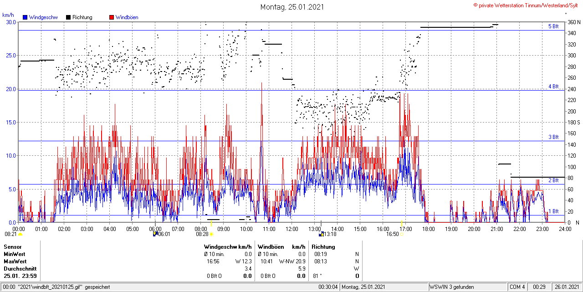The image size is (583, 292).
Task: Click the 15.0 km/h axis value
Action: (x=10, y=122)
